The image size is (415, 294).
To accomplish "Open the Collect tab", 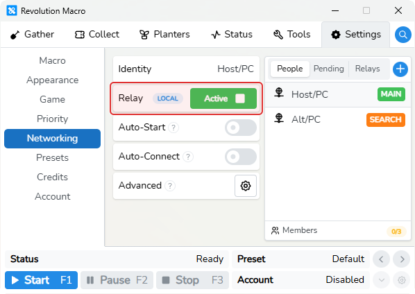I will [97, 35].
